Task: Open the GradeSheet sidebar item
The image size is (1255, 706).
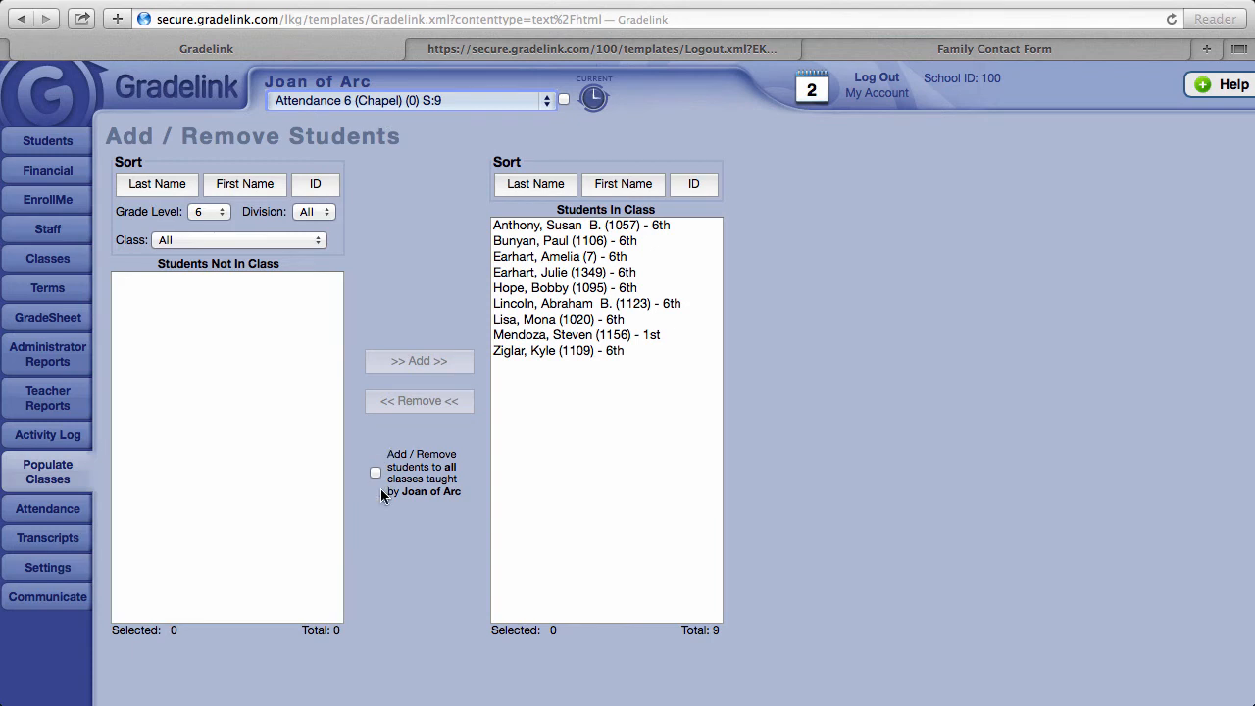Action: click(47, 318)
